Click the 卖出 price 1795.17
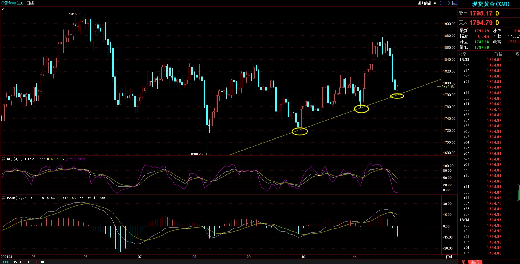The width and height of the screenshot is (520, 264). point(481,13)
